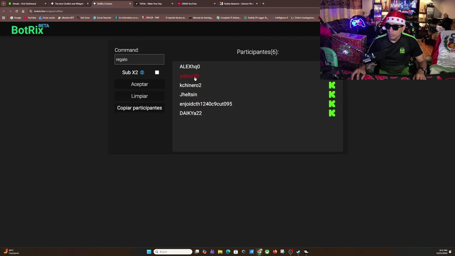This screenshot has height=256, width=455.
Task: Click the Kick icon next to kchinero2
Action: (x=332, y=85)
